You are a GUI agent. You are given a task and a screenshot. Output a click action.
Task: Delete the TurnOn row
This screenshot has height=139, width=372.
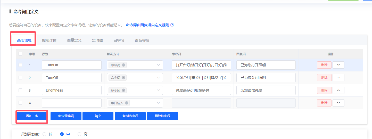pyautogui.click(x=324, y=65)
